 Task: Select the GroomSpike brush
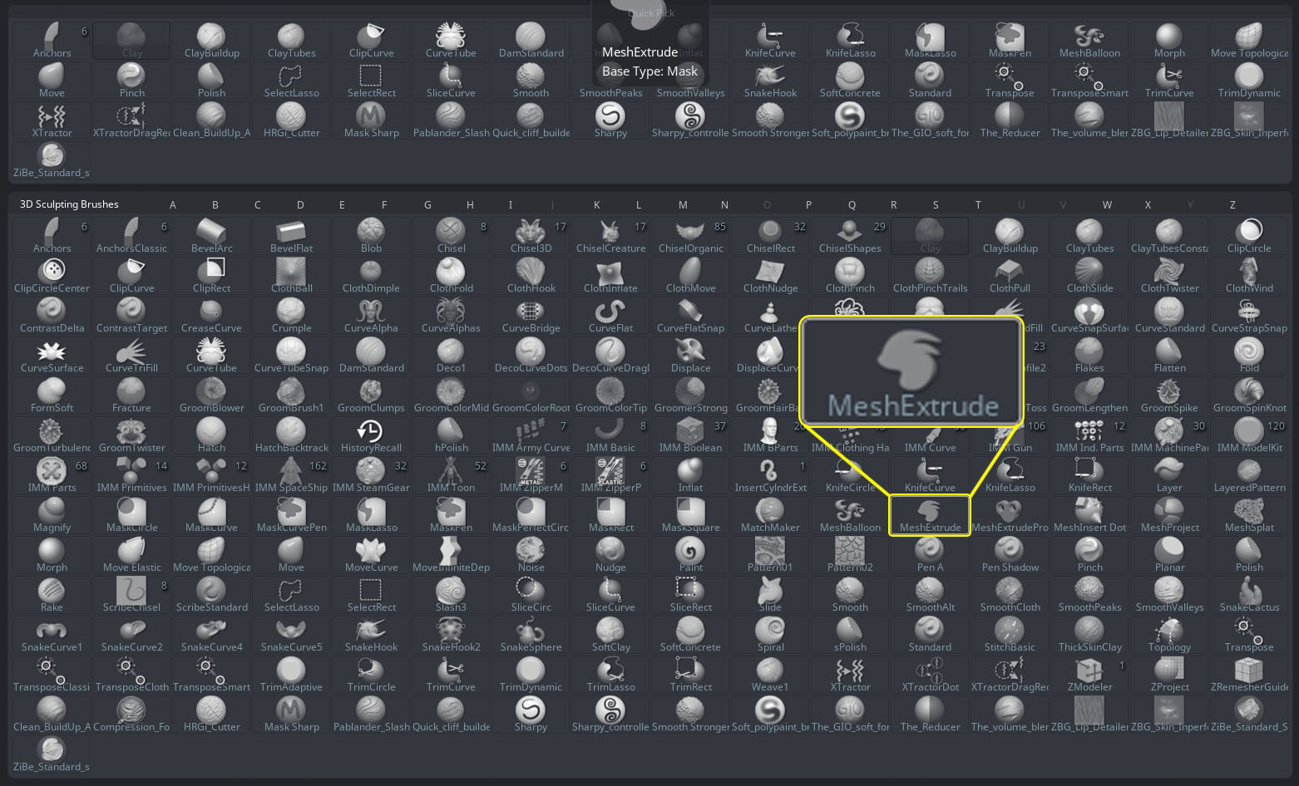[1169, 396]
